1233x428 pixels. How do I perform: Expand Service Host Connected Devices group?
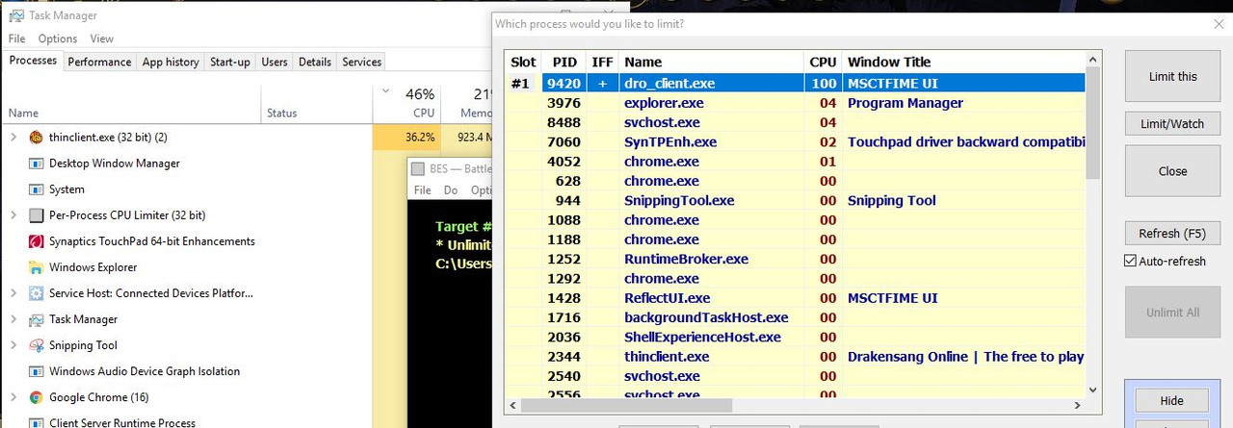click(x=13, y=293)
